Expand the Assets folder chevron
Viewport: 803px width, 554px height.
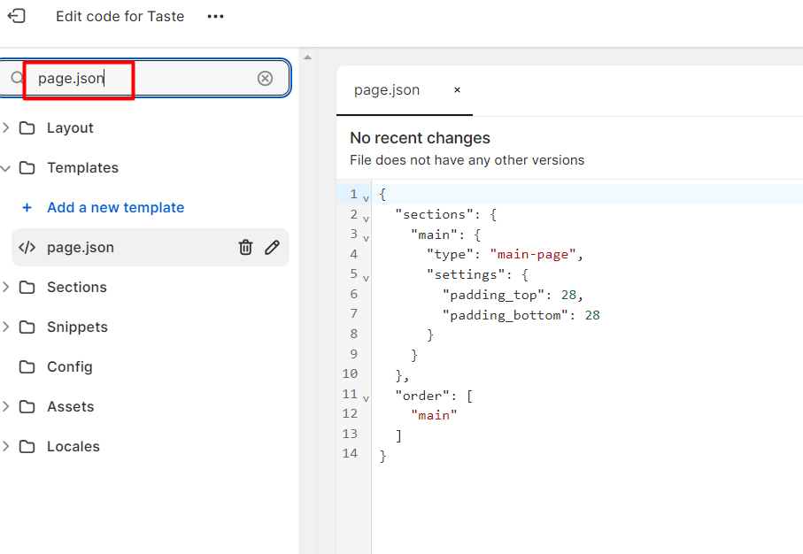pos(5,406)
